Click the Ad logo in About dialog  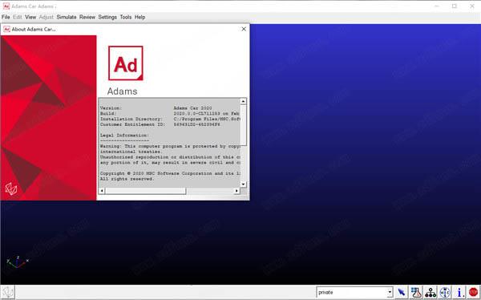[x=126, y=63]
